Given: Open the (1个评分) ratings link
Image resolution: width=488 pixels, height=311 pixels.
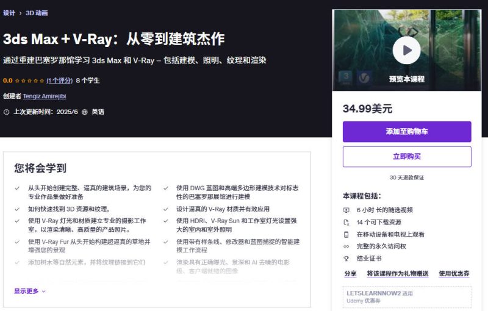Looking at the screenshot, I should click(59, 80).
